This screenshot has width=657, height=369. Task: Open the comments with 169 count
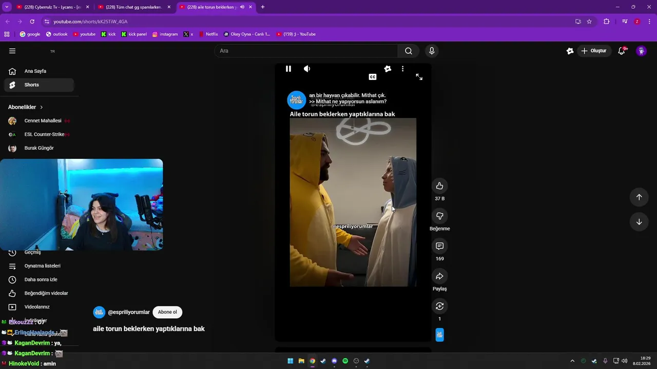(439, 246)
